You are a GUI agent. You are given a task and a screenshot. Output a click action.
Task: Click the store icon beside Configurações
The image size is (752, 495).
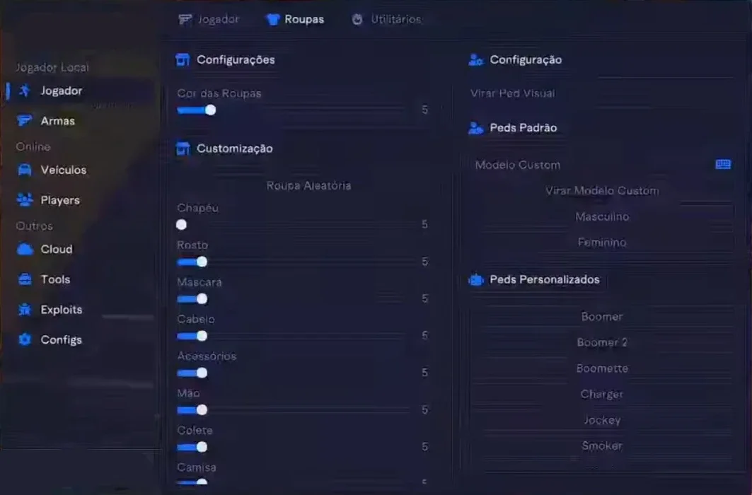183,59
